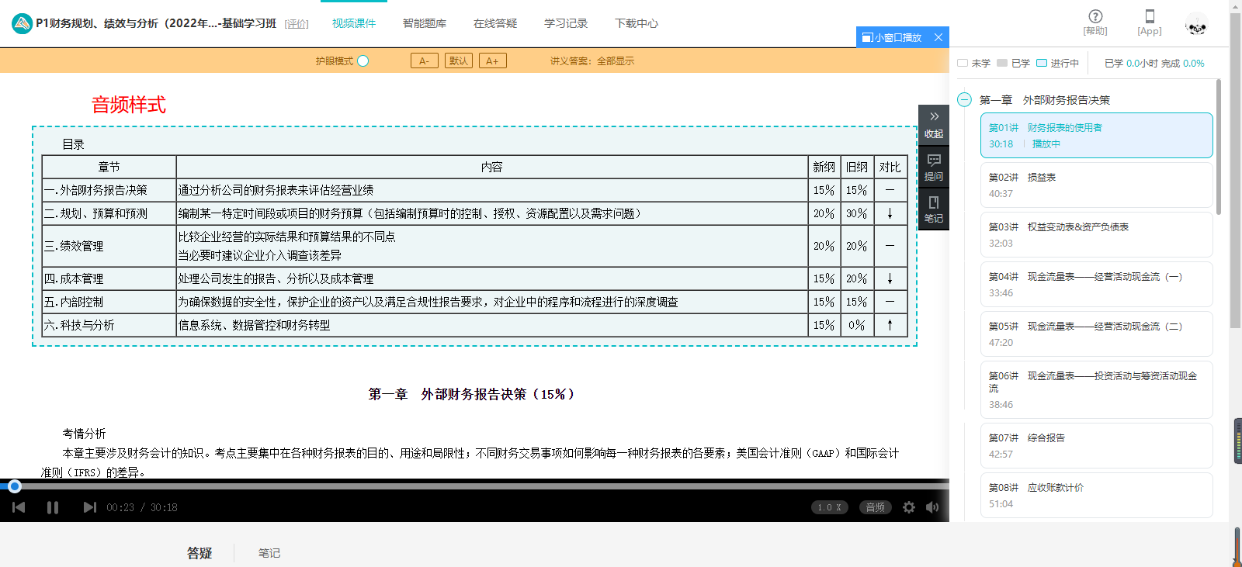Increase font size with A+ button

coord(492,61)
